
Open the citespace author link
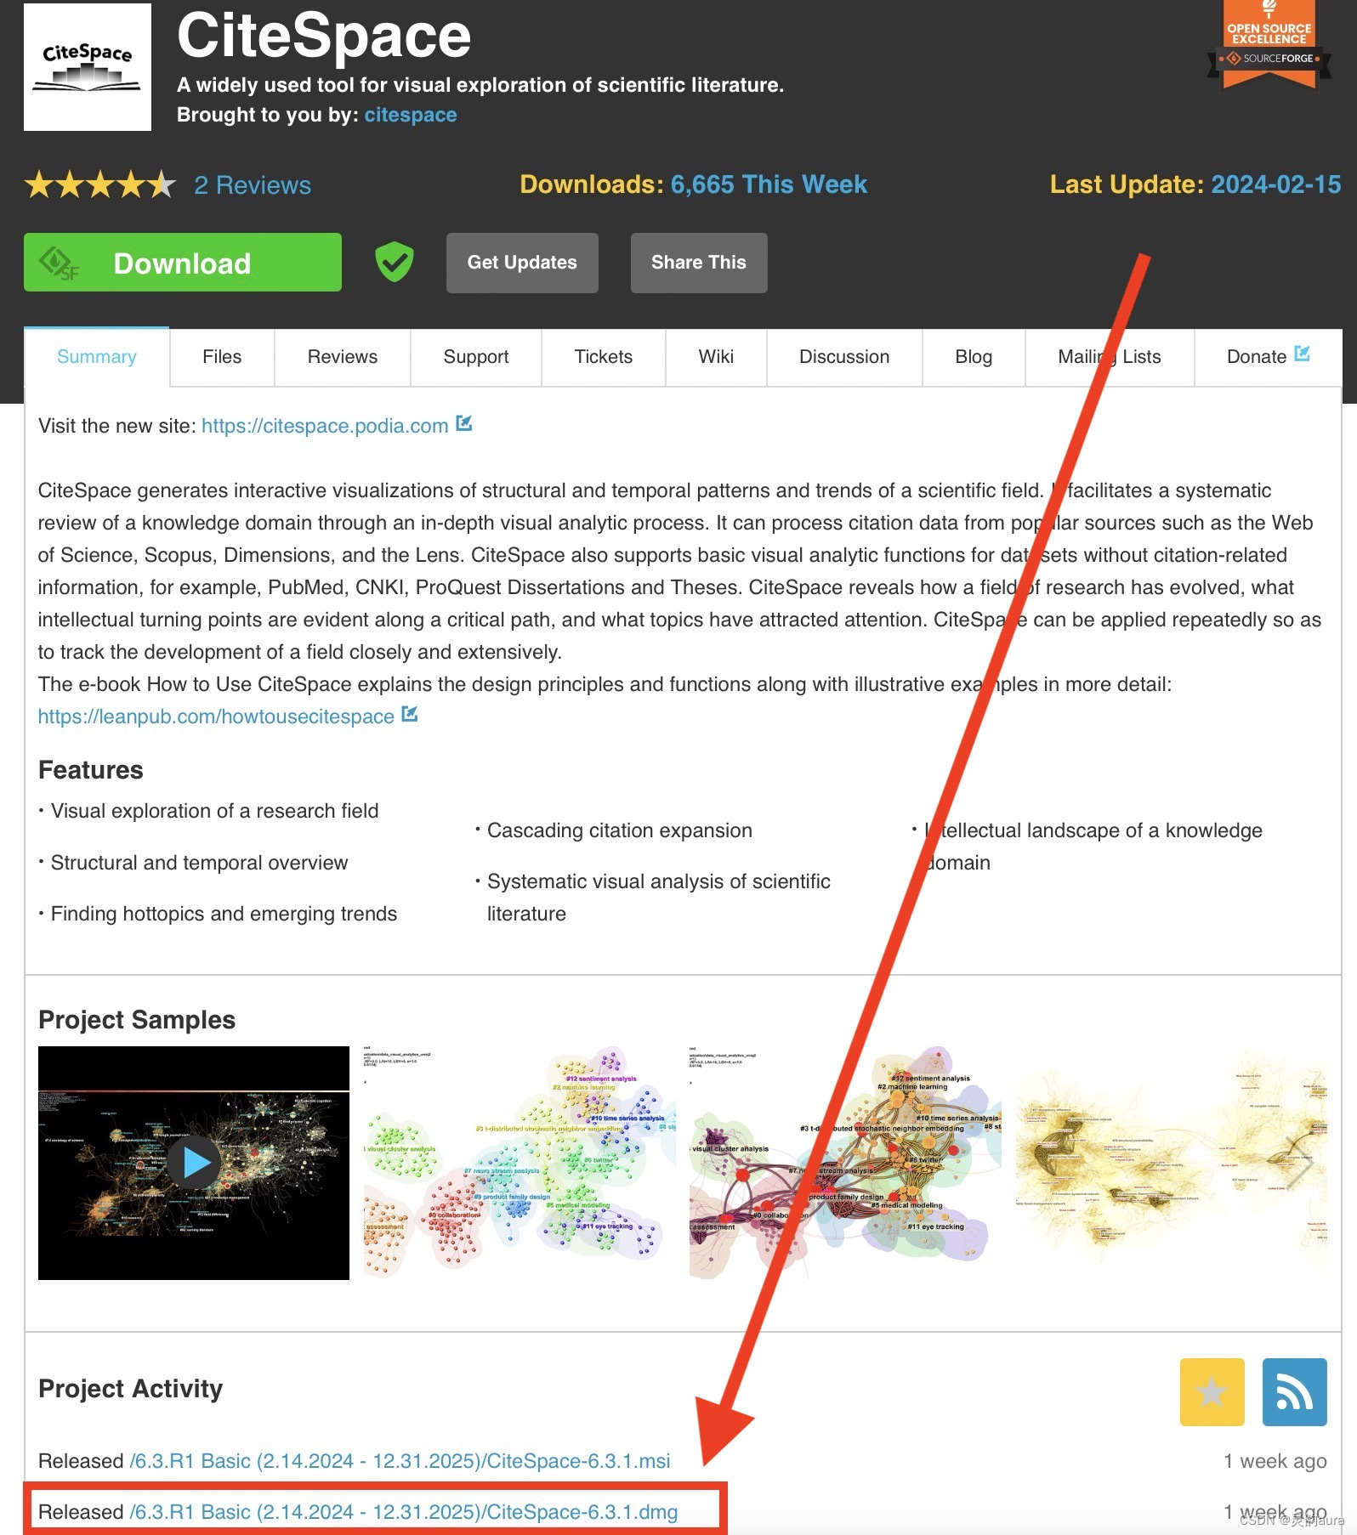click(x=411, y=115)
